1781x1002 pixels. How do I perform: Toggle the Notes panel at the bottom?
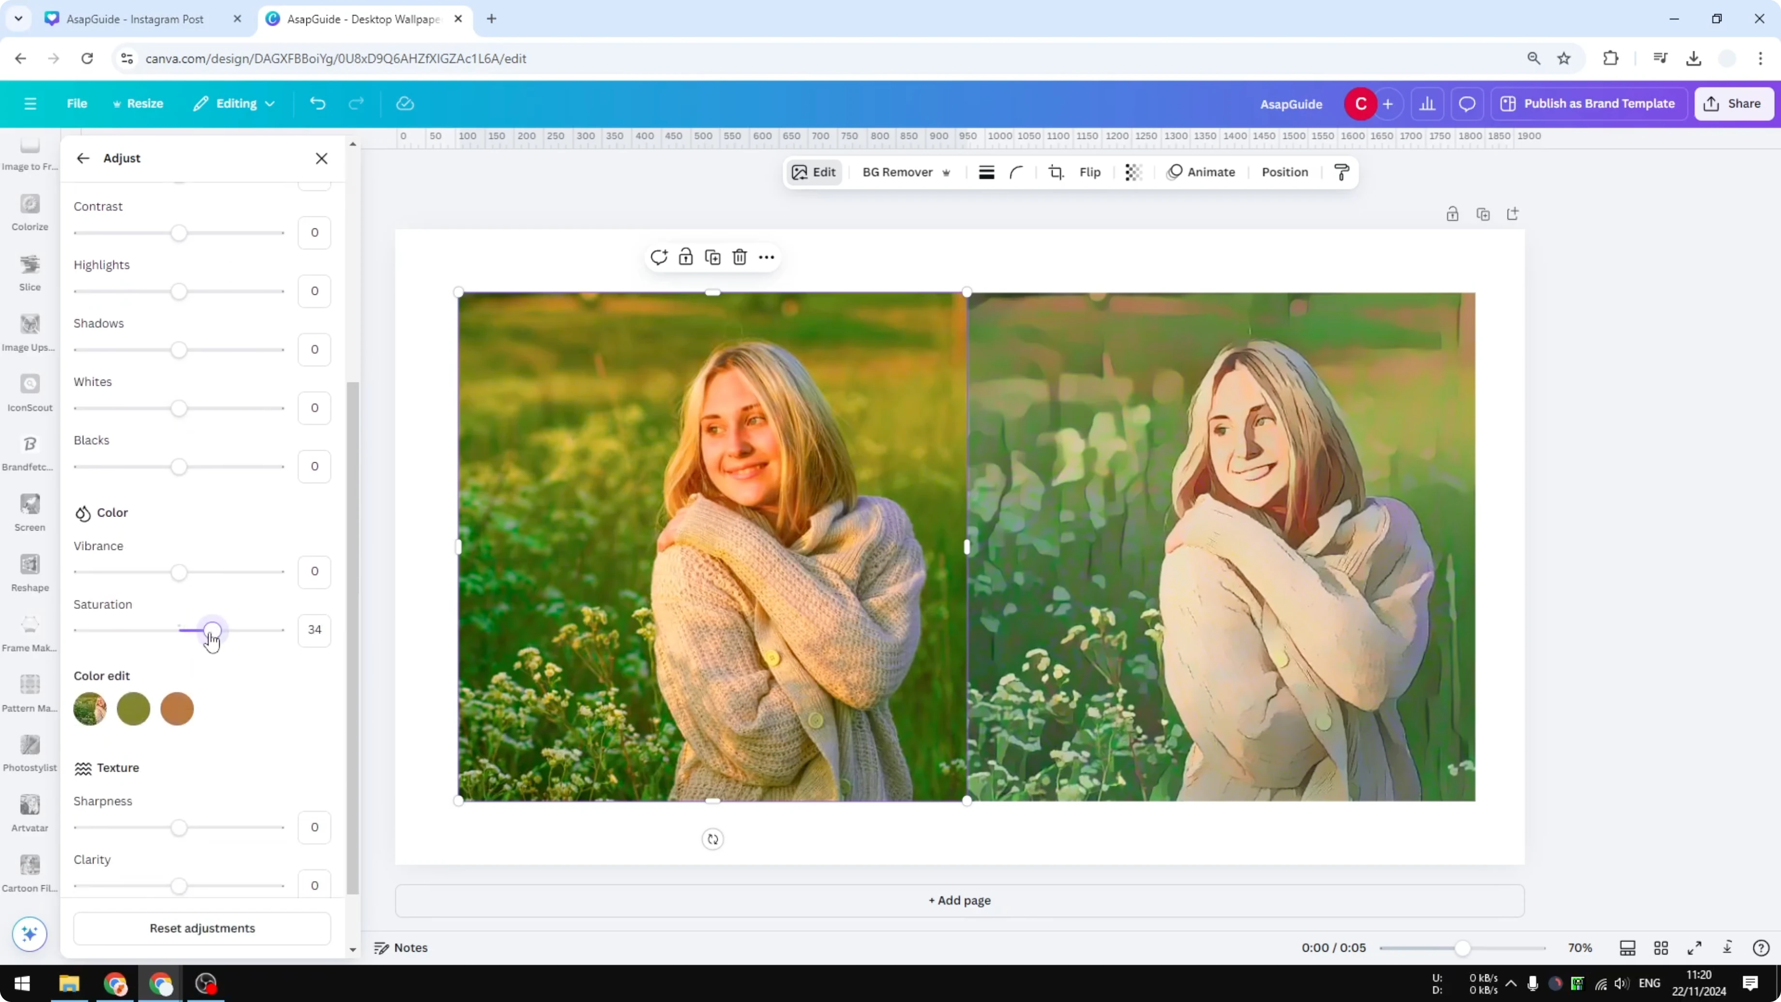coord(402,947)
